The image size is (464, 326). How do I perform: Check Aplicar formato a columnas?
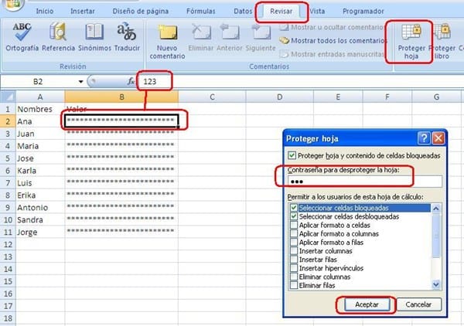294,234
